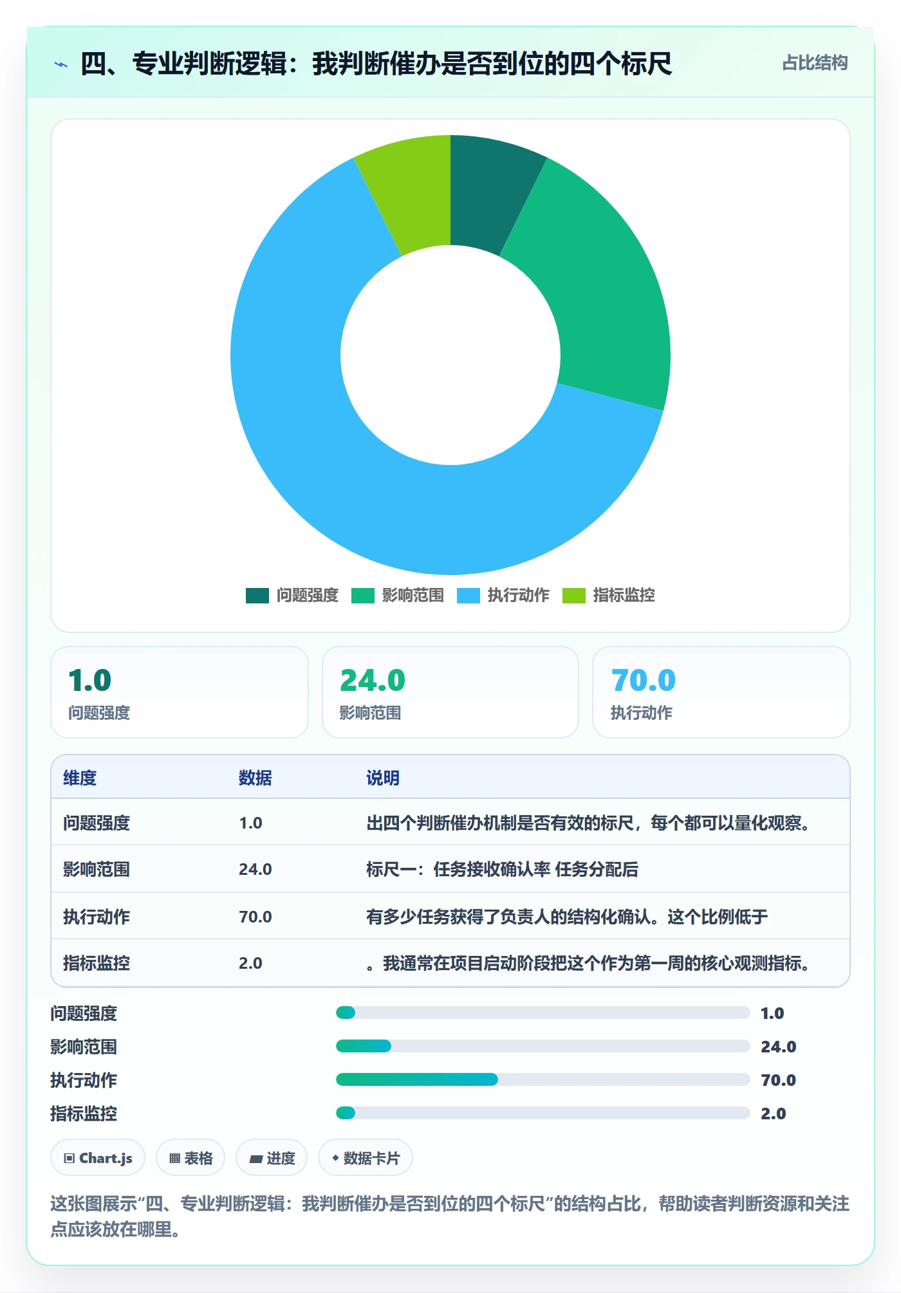Open the 70.0 执行动作 data card
Image resolution: width=901 pixels, height=1293 pixels.
point(721,692)
